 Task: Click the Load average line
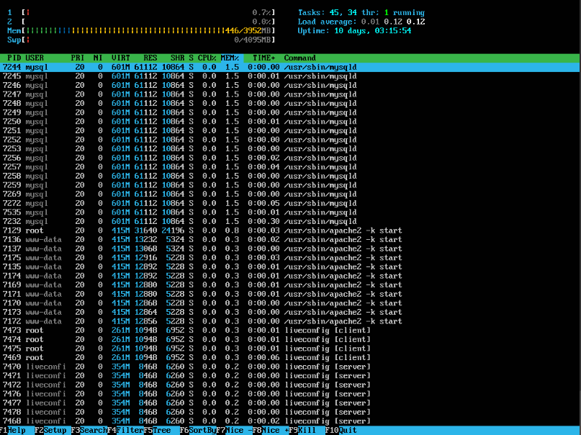point(361,22)
